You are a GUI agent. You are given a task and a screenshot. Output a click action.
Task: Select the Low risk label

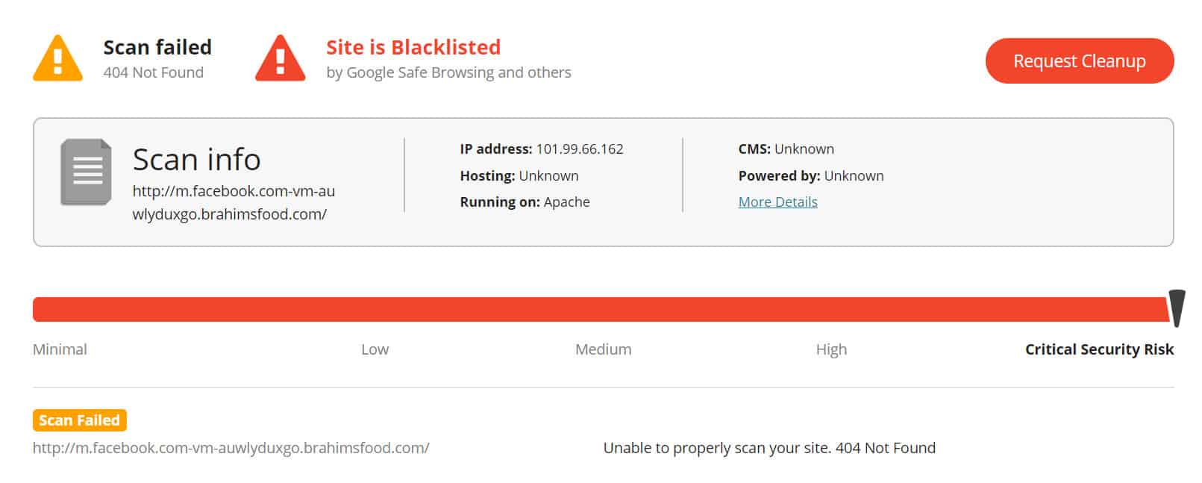[375, 349]
